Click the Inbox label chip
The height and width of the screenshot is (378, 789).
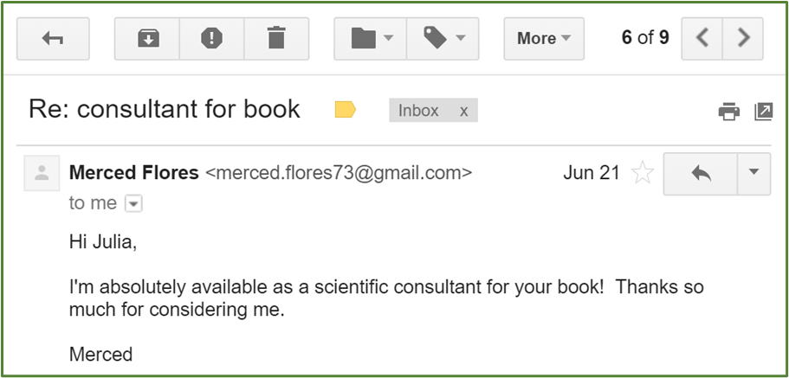tap(419, 111)
